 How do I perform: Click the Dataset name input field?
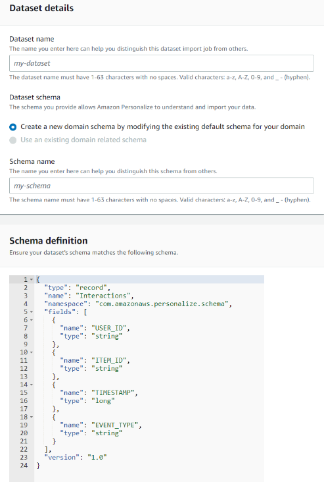click(162, 63)
